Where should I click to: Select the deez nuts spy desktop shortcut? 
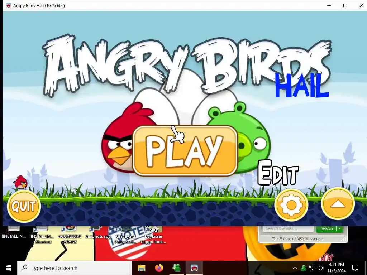[97, 233]
